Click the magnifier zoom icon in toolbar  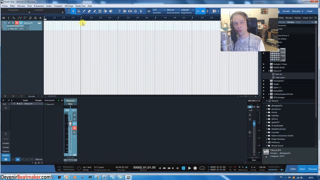[x=135, y=11]
